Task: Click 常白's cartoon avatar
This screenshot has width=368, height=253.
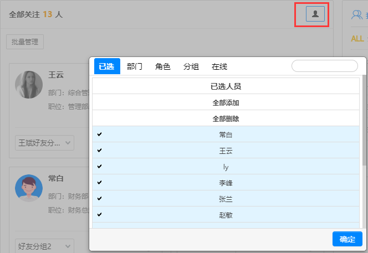Action: coord(29,189)
